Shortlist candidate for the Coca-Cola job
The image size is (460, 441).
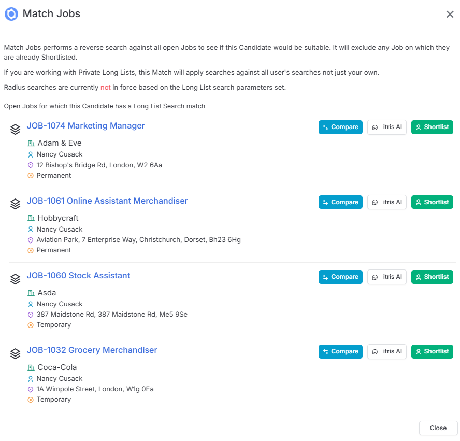coord(432,351)
